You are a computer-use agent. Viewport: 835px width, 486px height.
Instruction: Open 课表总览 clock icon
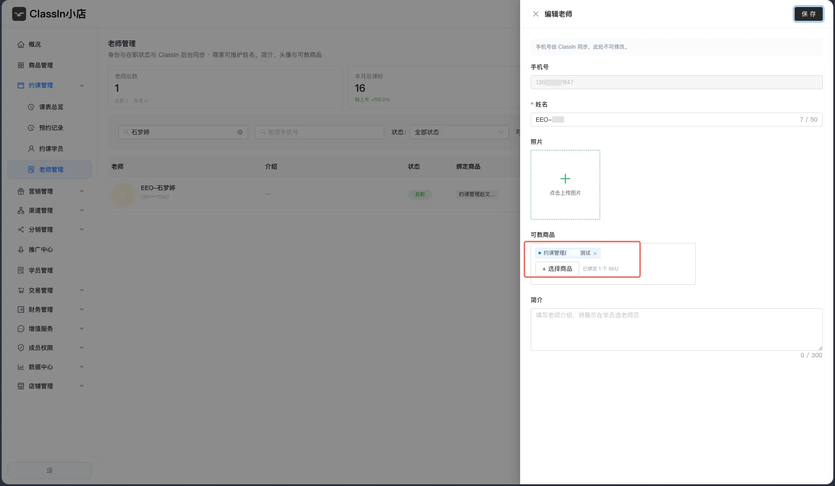click(31, 107)
